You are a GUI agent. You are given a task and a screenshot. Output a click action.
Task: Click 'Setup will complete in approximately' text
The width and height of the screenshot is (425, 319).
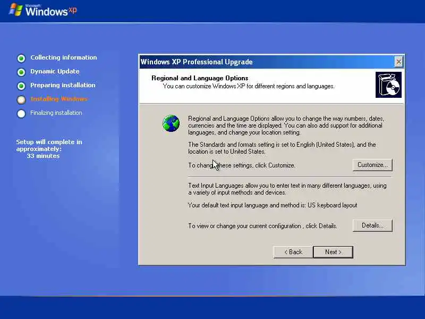coord(49,145)
